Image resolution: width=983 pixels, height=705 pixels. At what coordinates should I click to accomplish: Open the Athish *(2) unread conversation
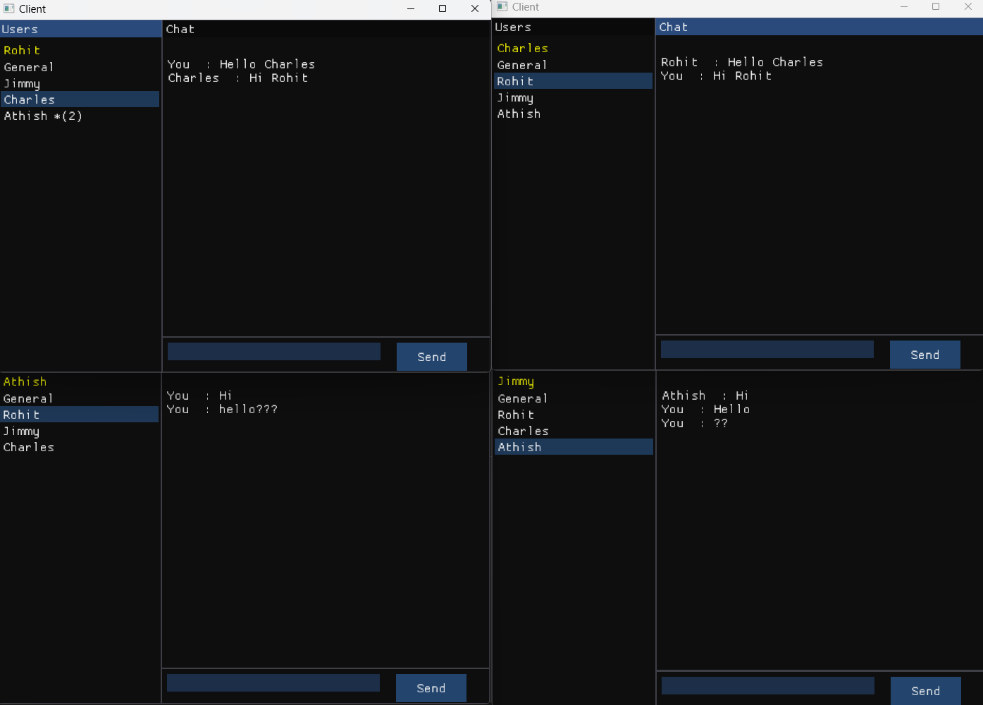[80, 116]
